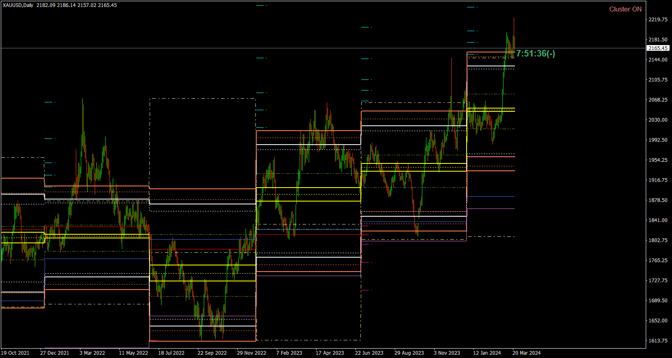Click the 22 Sep 2022 date label
The height and width of the screenshot is (358, 672).
pyautogui.click(x=212, y=353)
